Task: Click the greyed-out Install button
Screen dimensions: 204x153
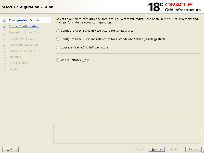Action: point(175,149)
